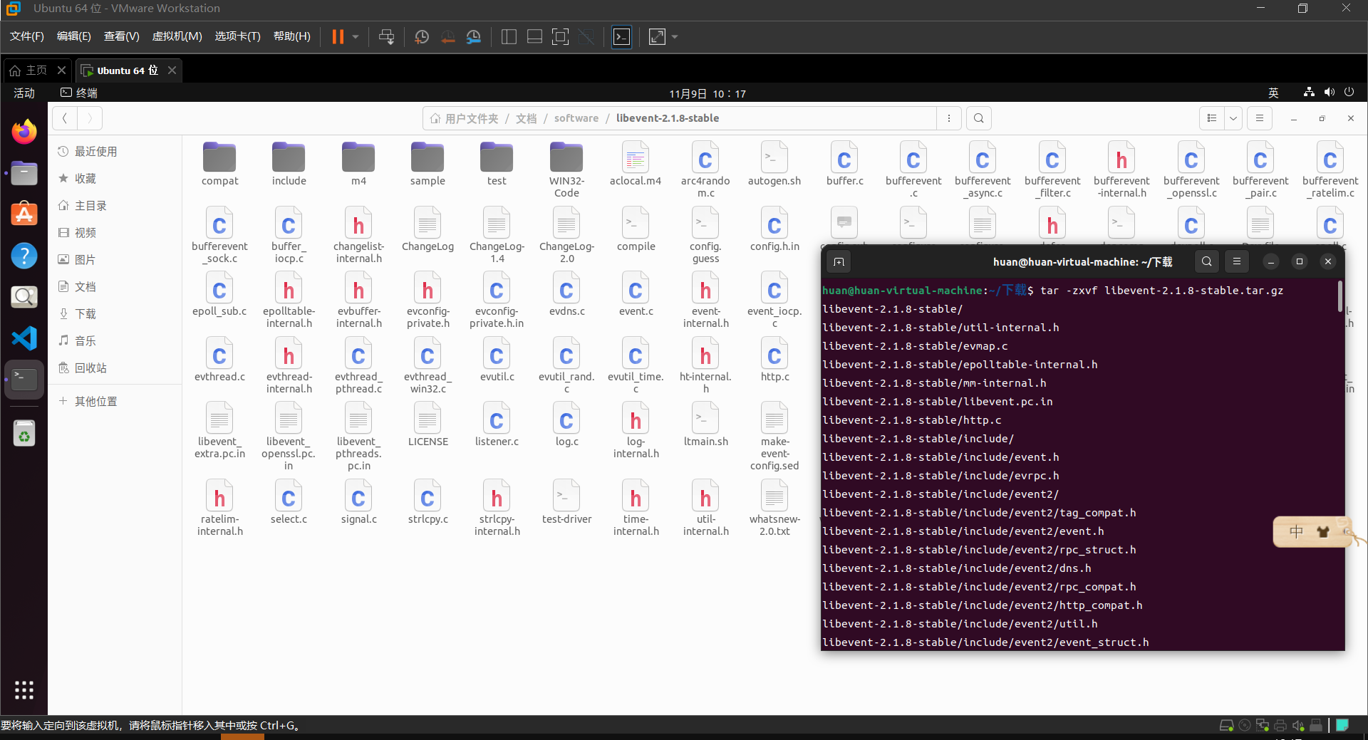Click the search icon in the file manager

[x=978, y=118]
